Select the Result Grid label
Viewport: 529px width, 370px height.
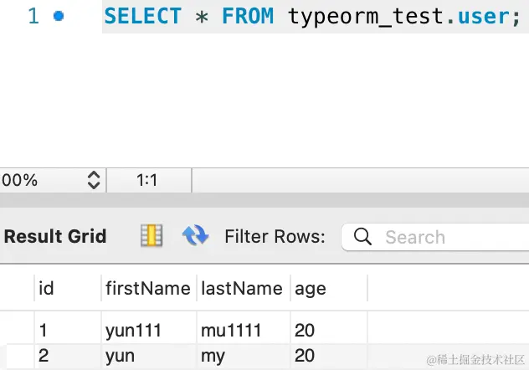pyautogui.click(x=55, y=236)
